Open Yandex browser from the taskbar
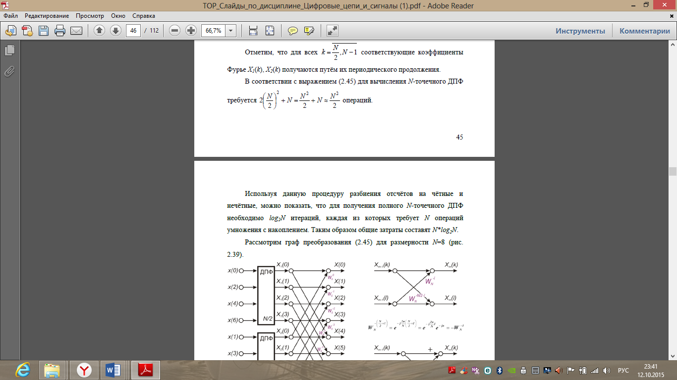 [x=85, y=370]
